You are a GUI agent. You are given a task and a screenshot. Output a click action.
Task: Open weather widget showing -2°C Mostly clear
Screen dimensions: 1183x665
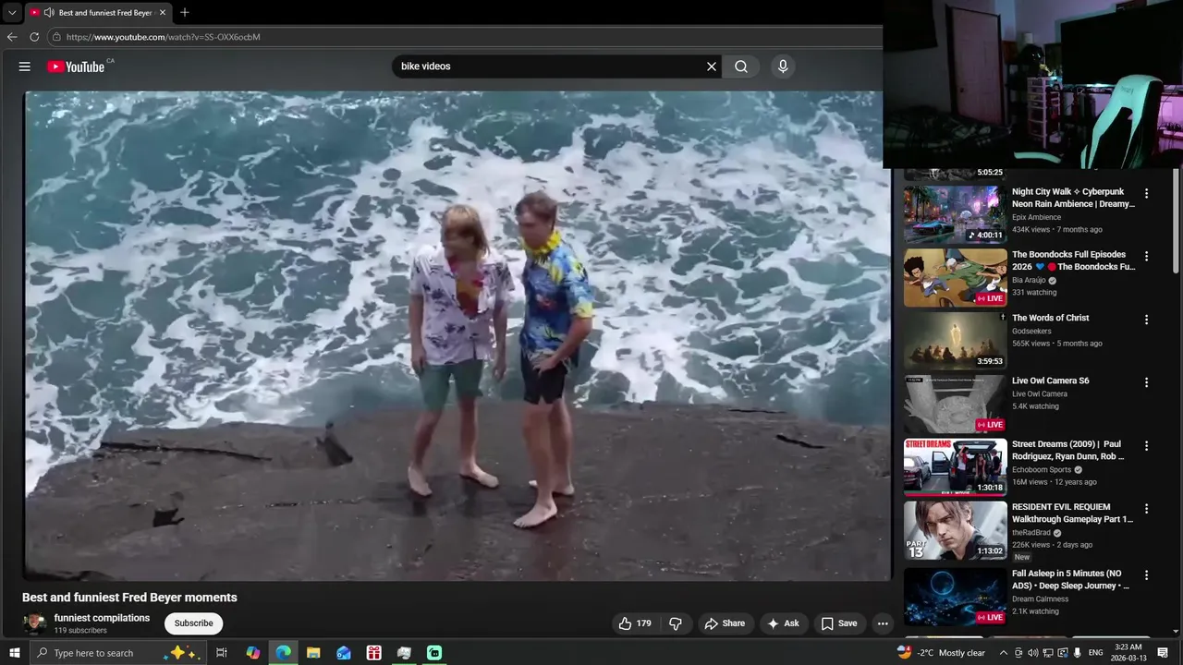coord(942,653)
